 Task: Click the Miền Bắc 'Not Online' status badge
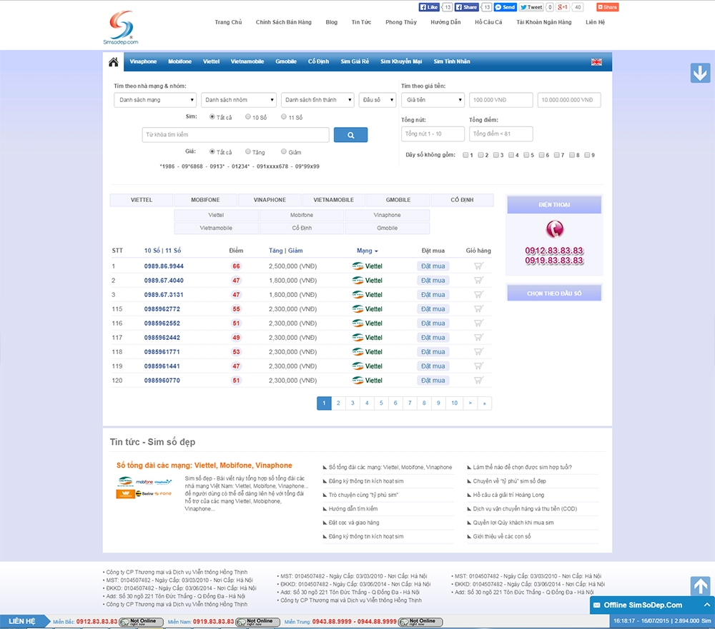point(142,622)
